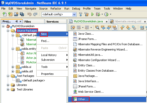Screen dimensions: 147x103
Task: Click the Toggle Bookmark icon
Action: 134,28
